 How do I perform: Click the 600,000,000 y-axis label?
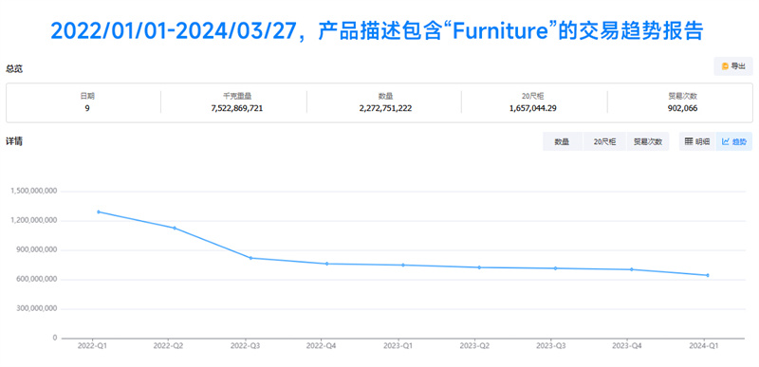click(x=37, y=279)
